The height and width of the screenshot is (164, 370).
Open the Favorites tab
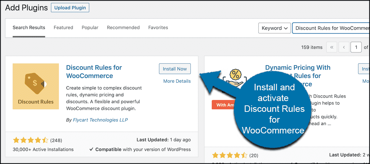pos(158,28)
